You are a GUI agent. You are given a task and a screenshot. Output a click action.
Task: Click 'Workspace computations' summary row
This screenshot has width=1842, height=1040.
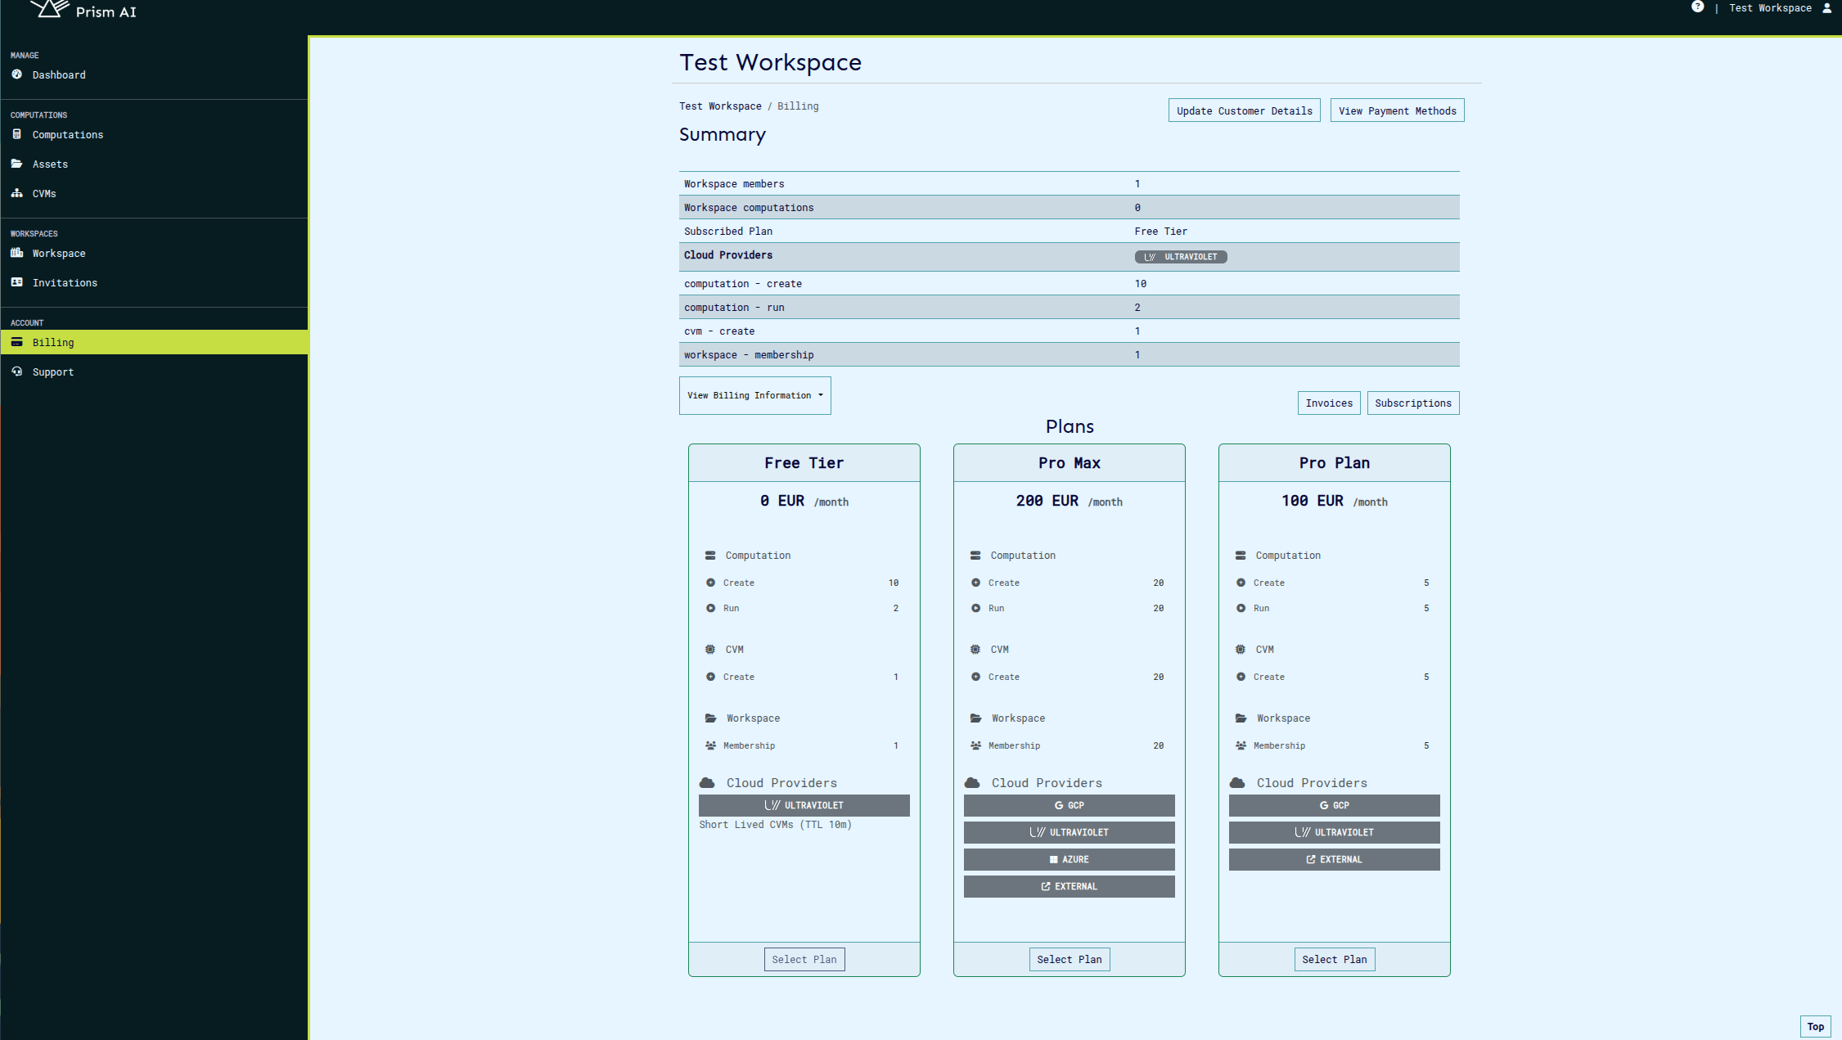click(1069, 208)
